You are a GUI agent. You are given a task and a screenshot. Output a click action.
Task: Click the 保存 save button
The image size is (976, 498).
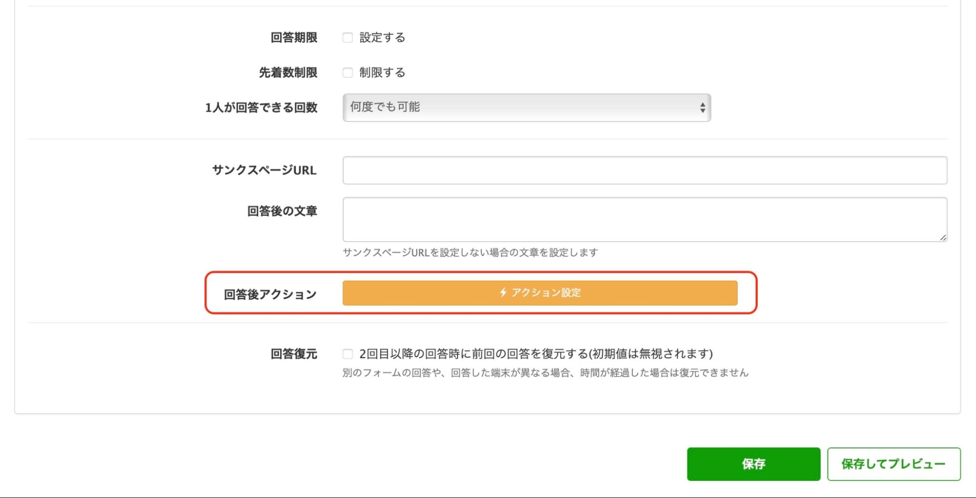point(753,464)
